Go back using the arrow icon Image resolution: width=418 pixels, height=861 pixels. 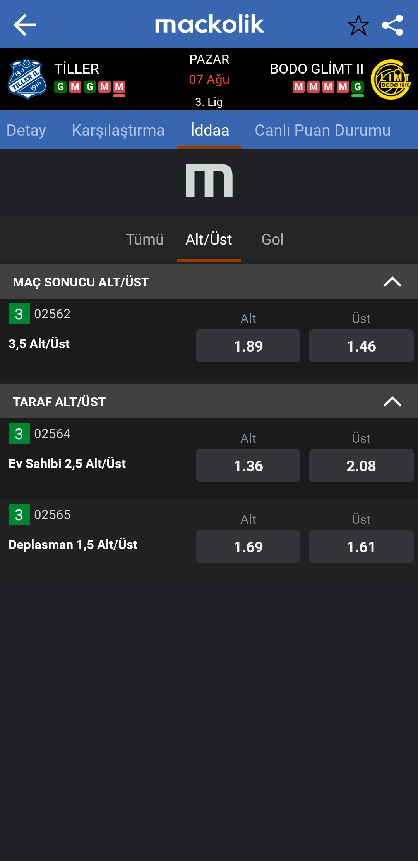coord(25,25)
